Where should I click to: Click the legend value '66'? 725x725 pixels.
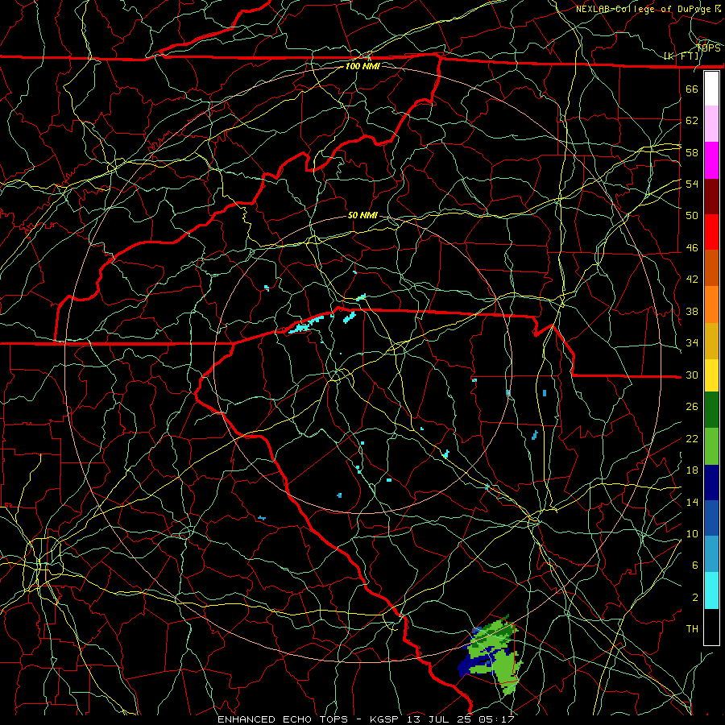coord(692,89)
